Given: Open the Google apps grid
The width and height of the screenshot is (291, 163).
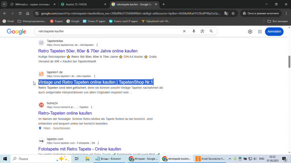Looking at the screenshot, I should 260,31.
